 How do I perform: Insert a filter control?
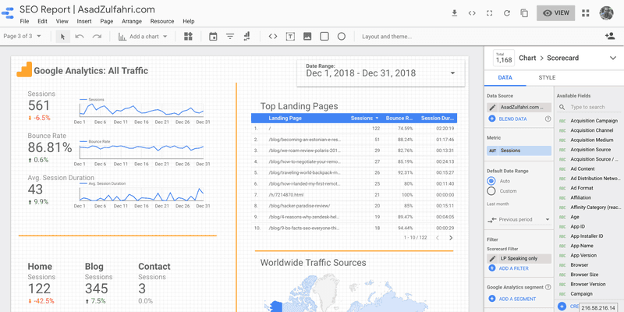click(230, 37)
